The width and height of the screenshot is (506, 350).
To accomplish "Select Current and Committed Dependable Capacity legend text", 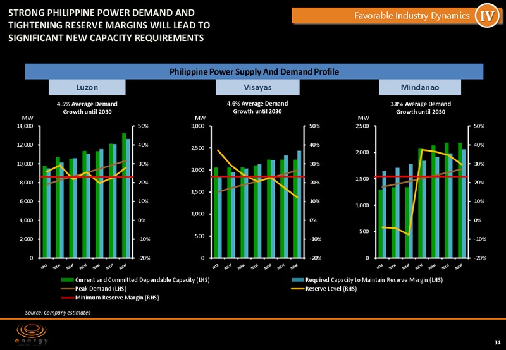I will 142,280.
